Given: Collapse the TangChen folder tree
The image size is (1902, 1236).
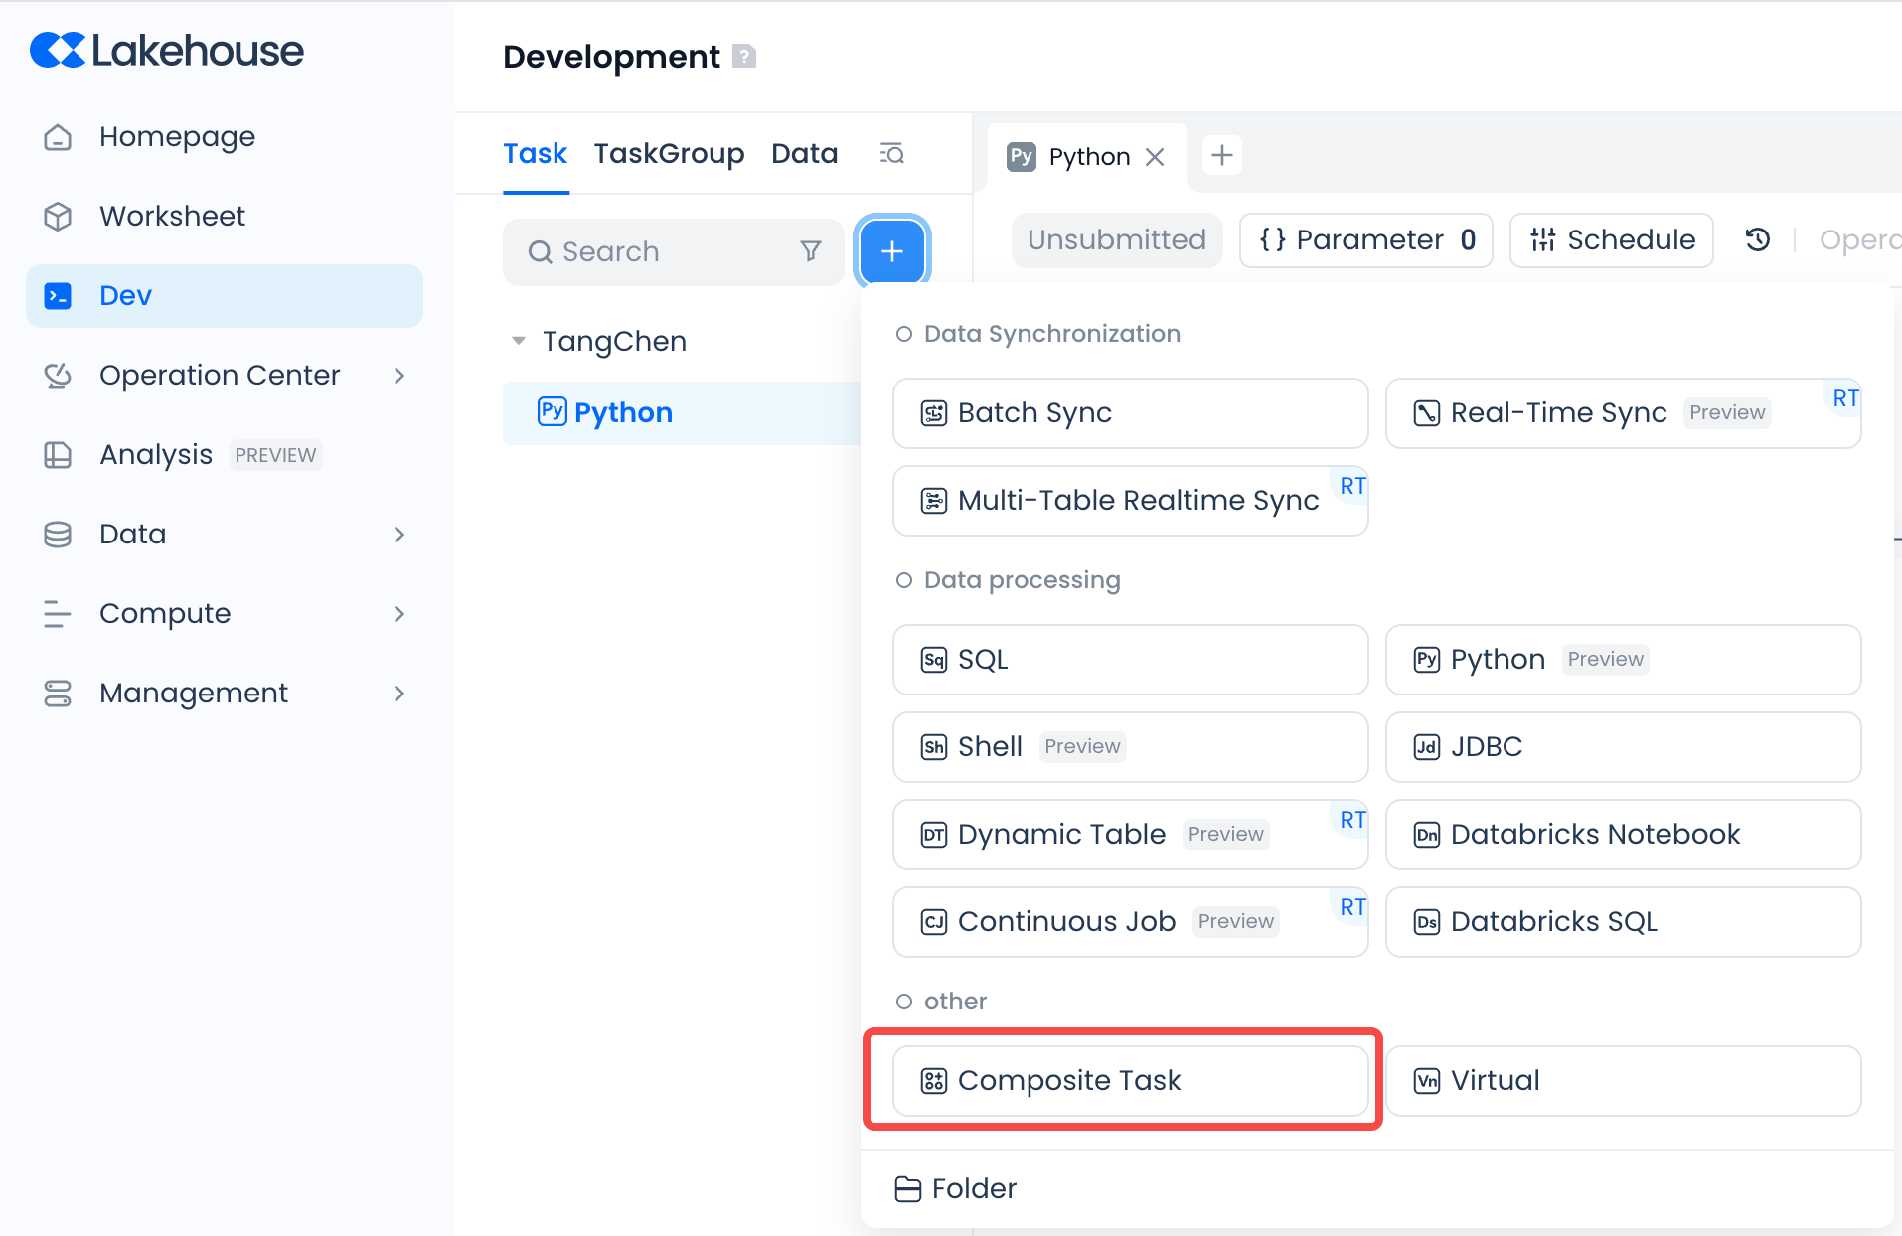Looking at the screenshot, I should click(x=518, y=341).
